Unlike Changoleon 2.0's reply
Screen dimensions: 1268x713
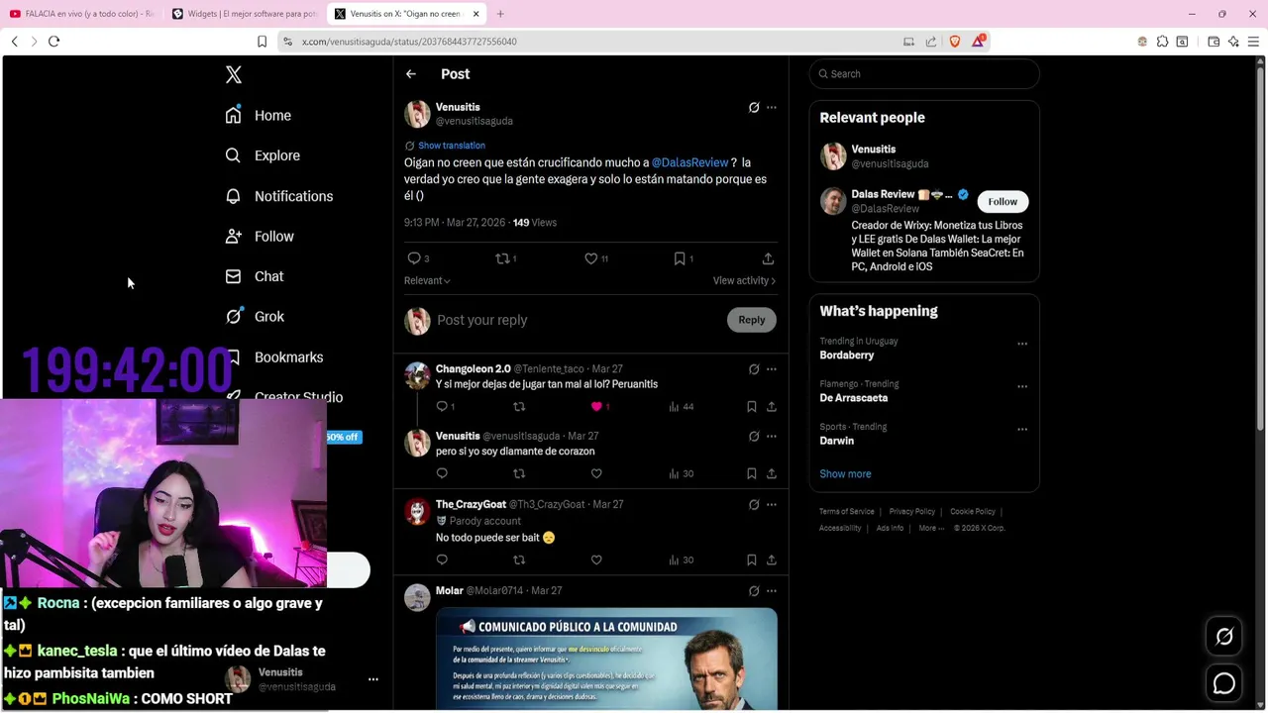click(596, 407)
